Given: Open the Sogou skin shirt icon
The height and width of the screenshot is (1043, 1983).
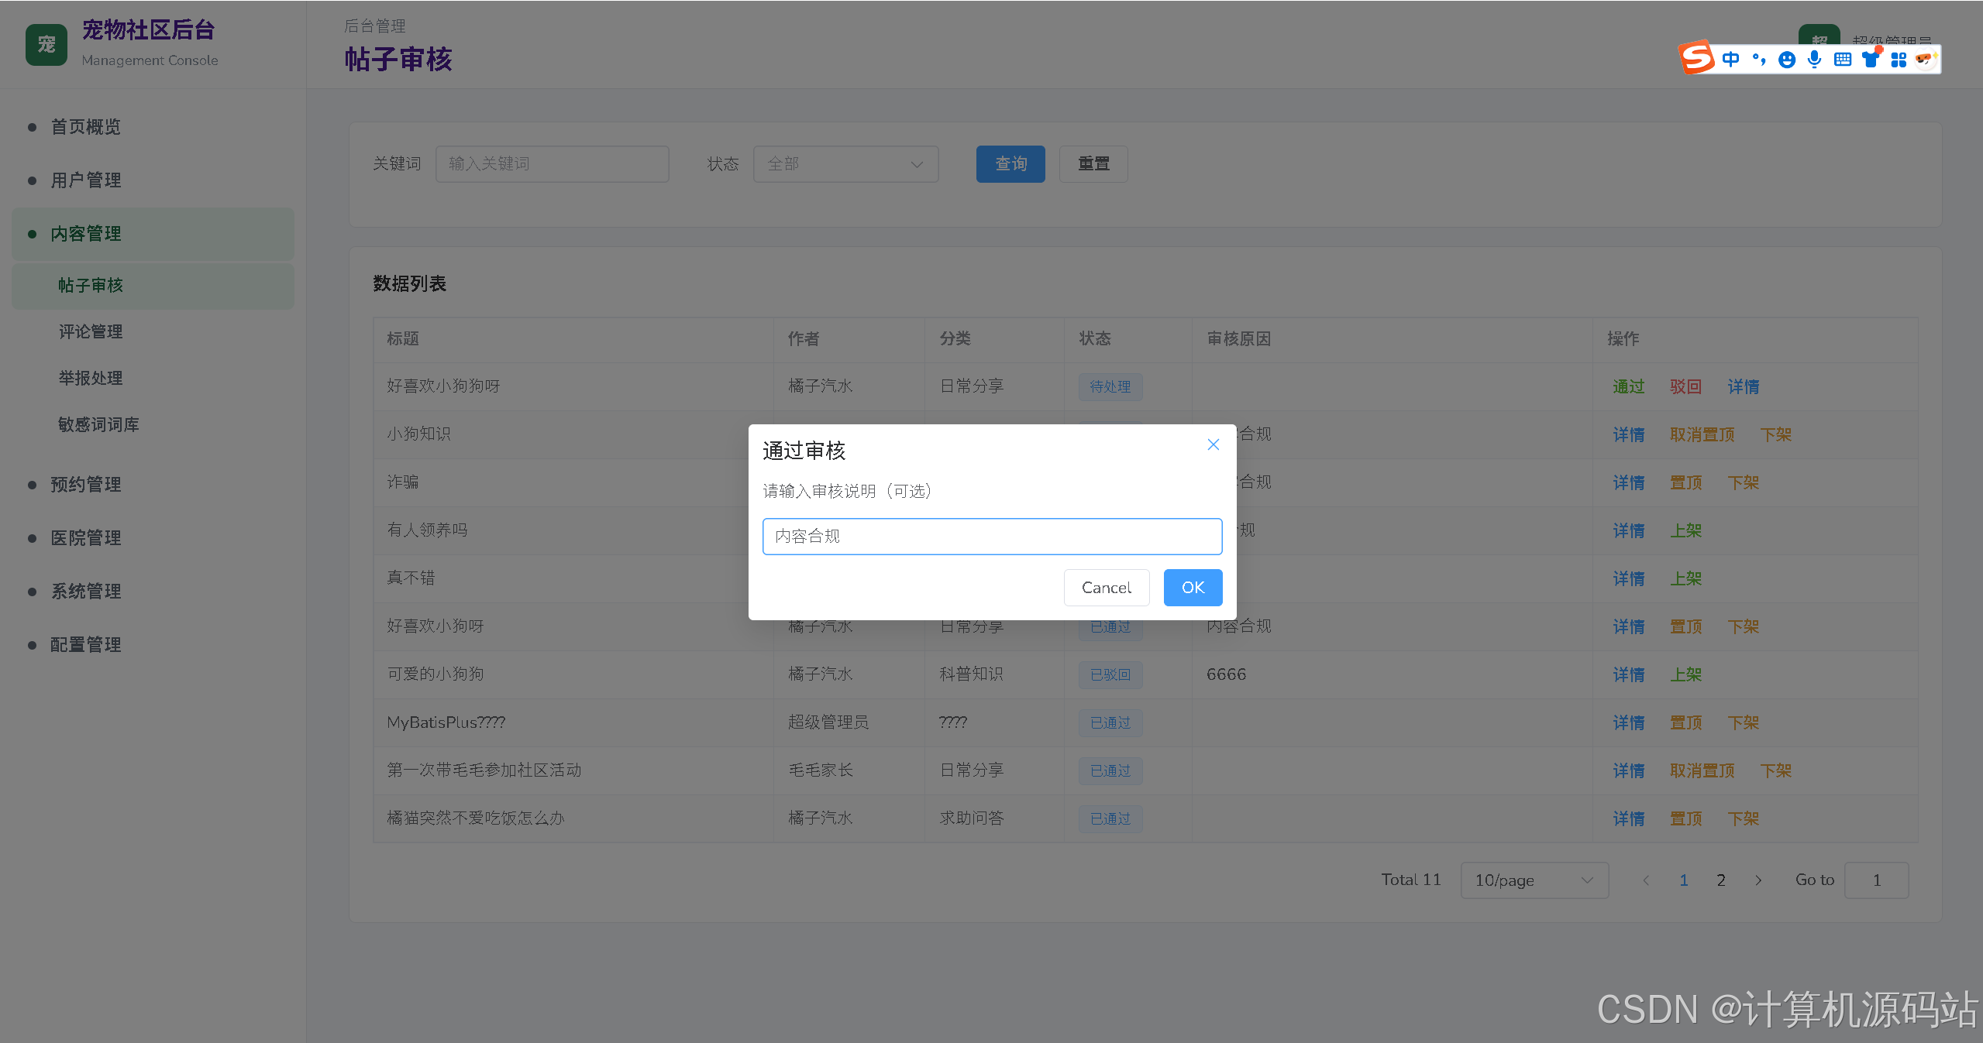Looking at the screenshot, I should (1871, 59).
